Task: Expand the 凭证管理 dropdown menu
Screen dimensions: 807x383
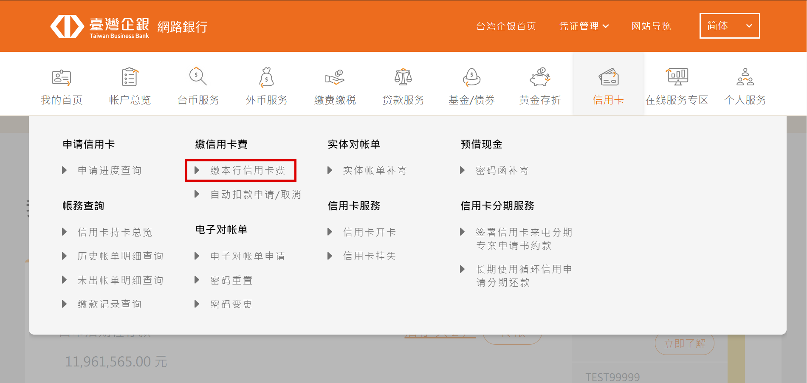Action: click(x=584, y=26)
